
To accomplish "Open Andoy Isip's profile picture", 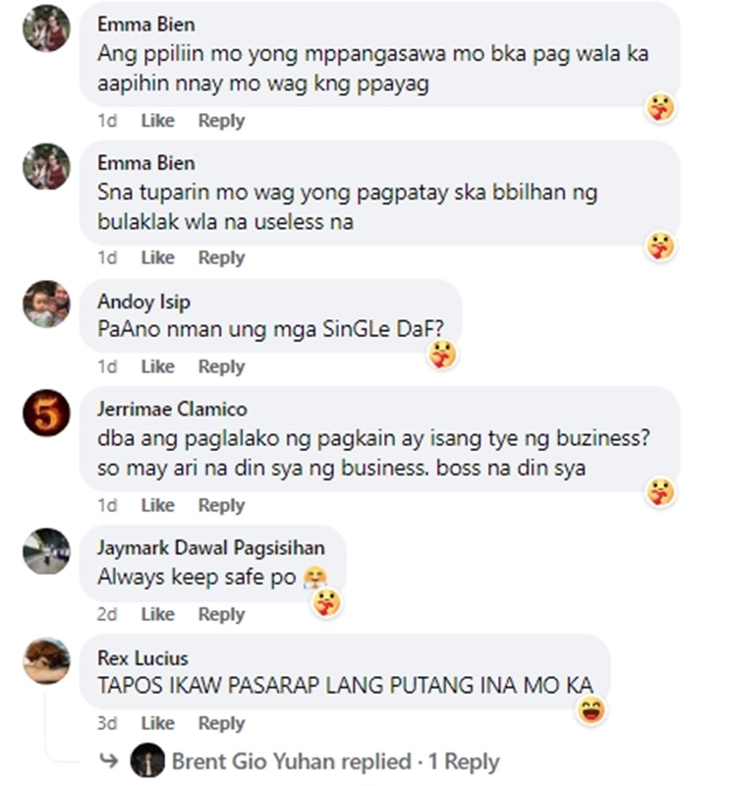I will click(x=46, y=304).
